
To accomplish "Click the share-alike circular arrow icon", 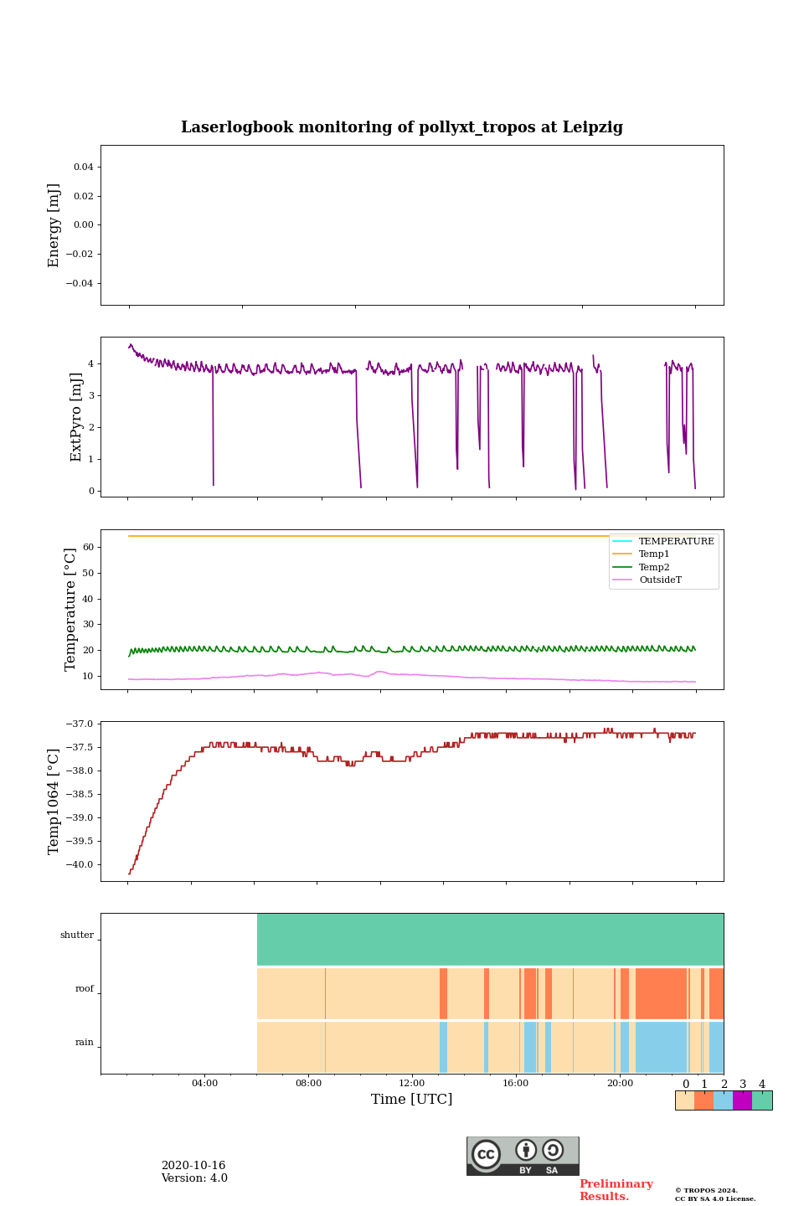I will [x=553, y=1151].
